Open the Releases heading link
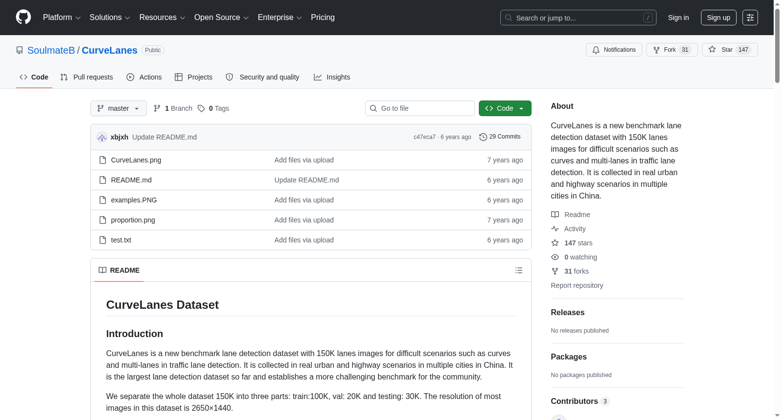The height and width of the screenshot is (420, 781). [568, 313]
